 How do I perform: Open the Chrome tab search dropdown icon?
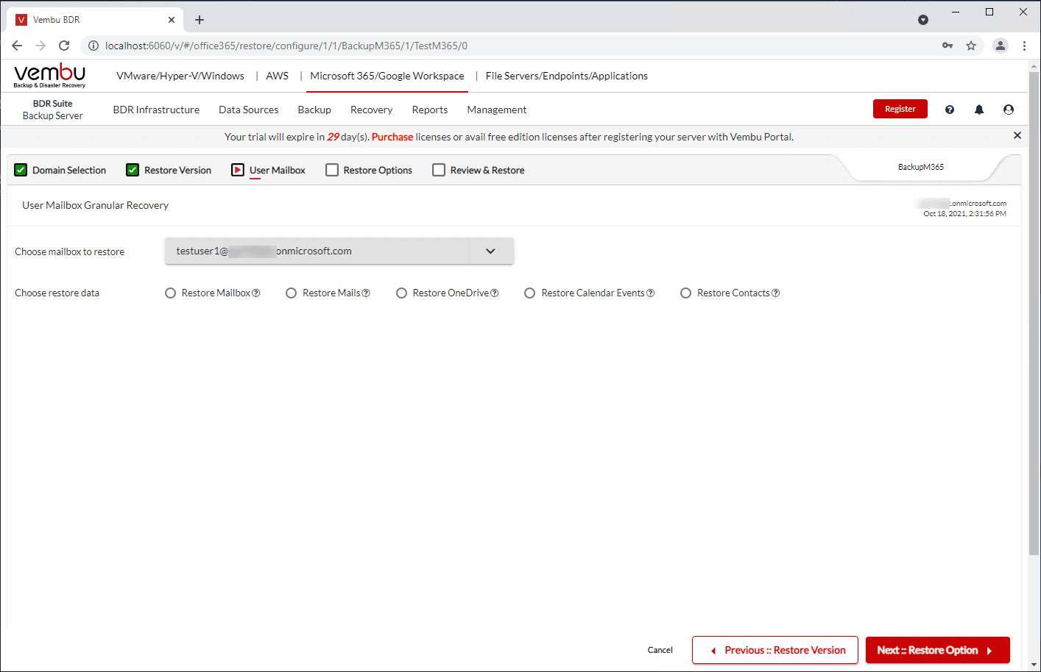[x=923, y=20]
